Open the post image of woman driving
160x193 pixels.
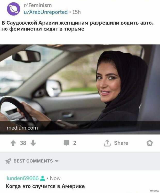80,89
